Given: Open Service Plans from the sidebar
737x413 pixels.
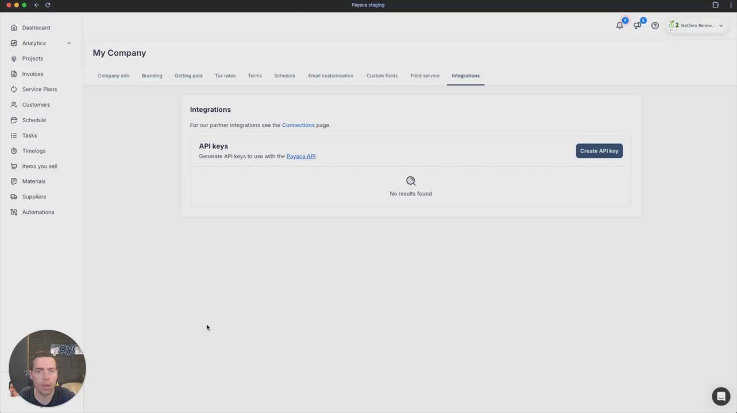Looking at the screenshot, I should (40, 89).
